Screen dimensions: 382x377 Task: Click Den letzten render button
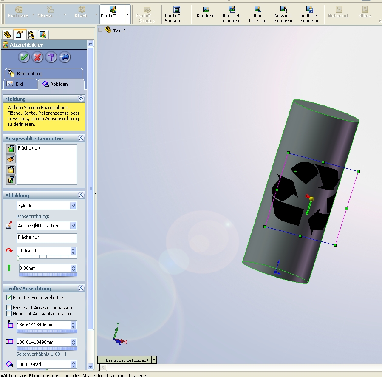pos(257,14)
